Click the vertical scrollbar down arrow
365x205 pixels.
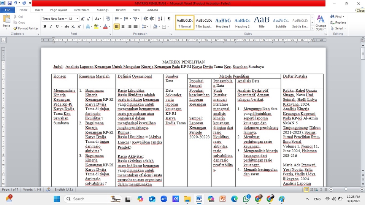point(363,170)
